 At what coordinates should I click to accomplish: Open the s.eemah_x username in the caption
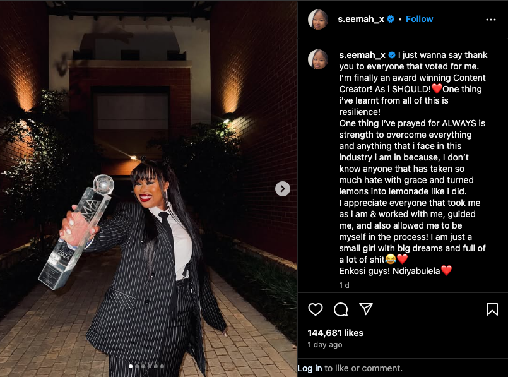[x=362, y=55]
